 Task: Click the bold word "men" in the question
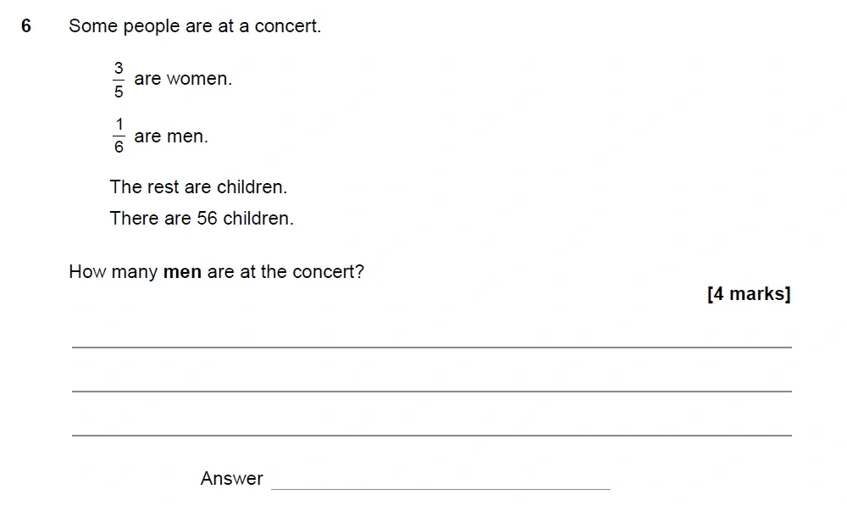click(182, 273)
